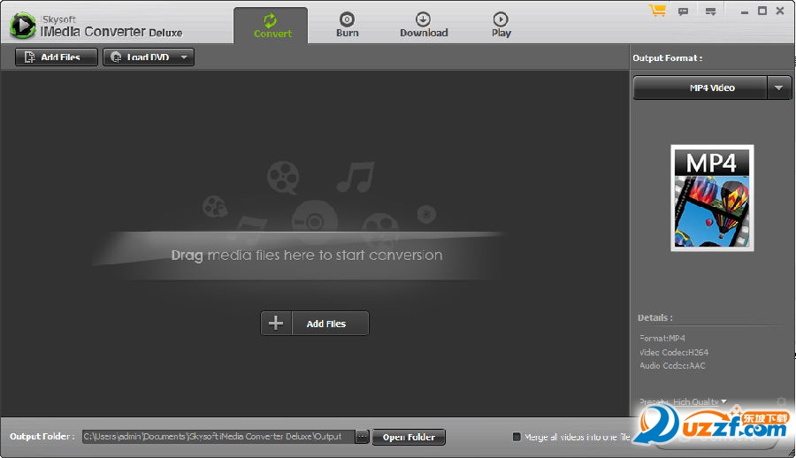Click the top toolbar Add Files button

click(x=56, y=57)
